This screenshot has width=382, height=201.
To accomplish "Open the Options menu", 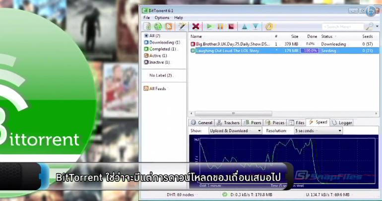I will 162,18.
